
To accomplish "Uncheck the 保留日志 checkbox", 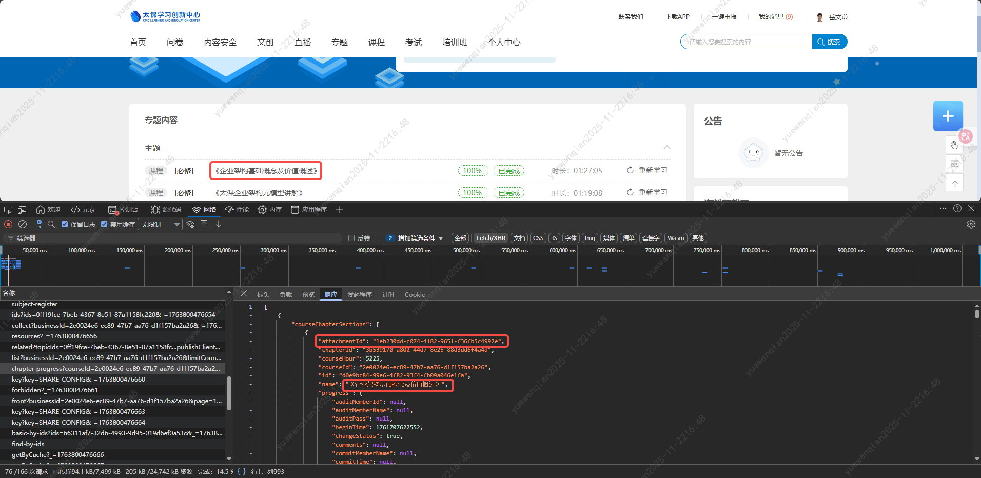I will click(x=65, y=224).
